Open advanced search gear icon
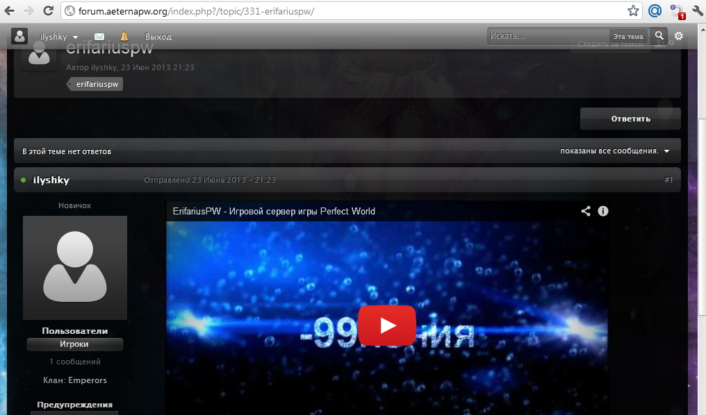The height and width of the screenshot is (415, 706). [678, 36]
